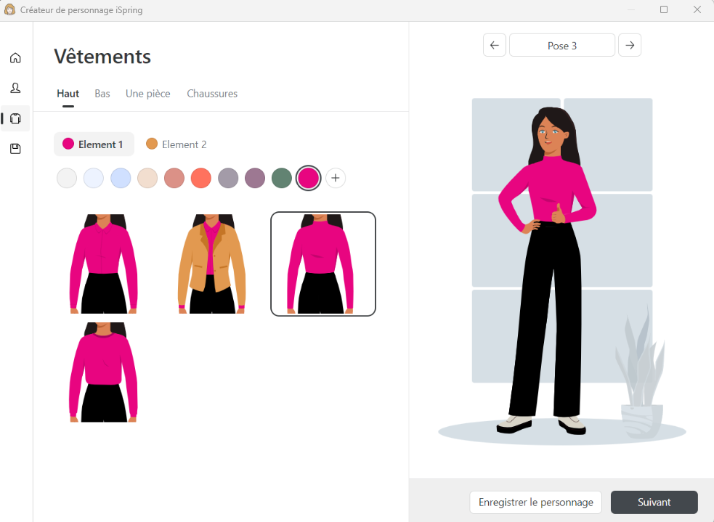Open the Home section in sidebar
The image size is (714, 522).
click(x=15, y=58)
